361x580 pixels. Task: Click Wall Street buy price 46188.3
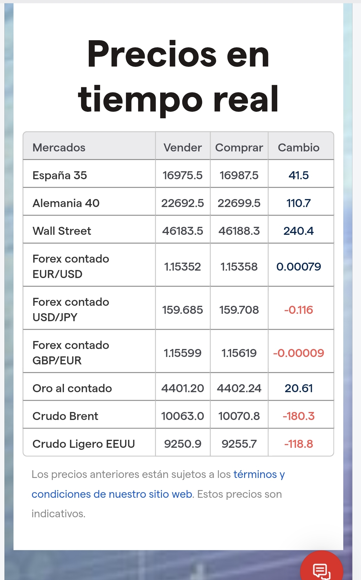click(239, 231)
